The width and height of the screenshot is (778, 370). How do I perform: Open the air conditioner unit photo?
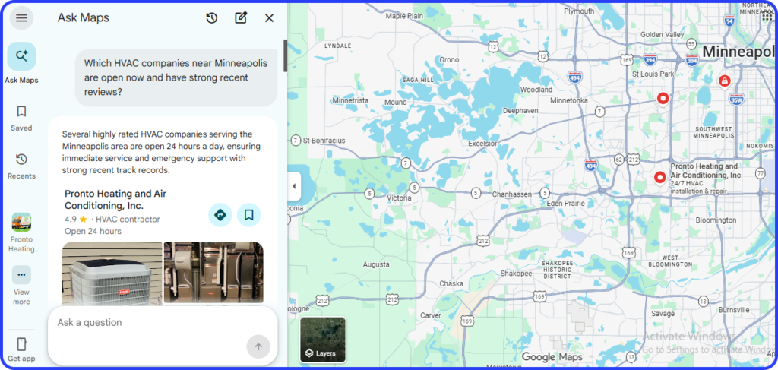112,274
